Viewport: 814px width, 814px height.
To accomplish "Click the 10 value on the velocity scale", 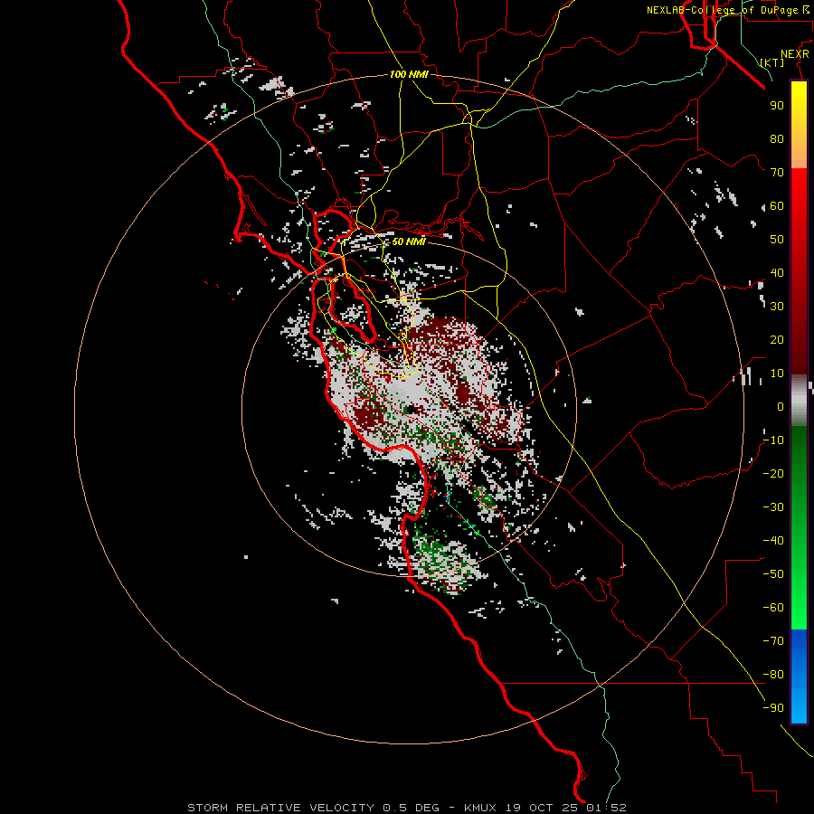I will point(777,374).
